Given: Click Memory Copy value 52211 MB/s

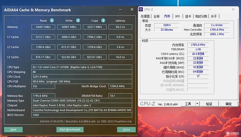Looking at the screenshot, I should coord(95,27).
